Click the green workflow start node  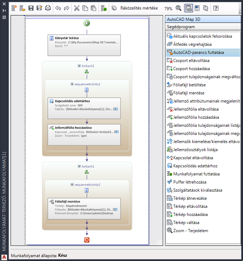pos(87,23)
